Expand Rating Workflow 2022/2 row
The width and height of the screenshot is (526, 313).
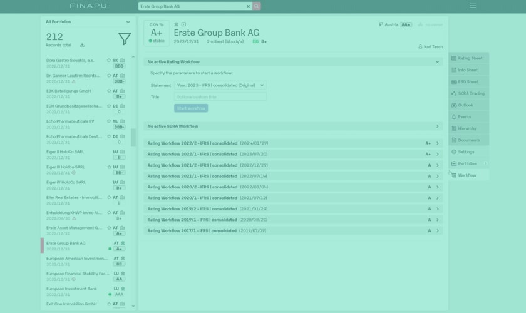pyautogui.click(x=293, y=143)
